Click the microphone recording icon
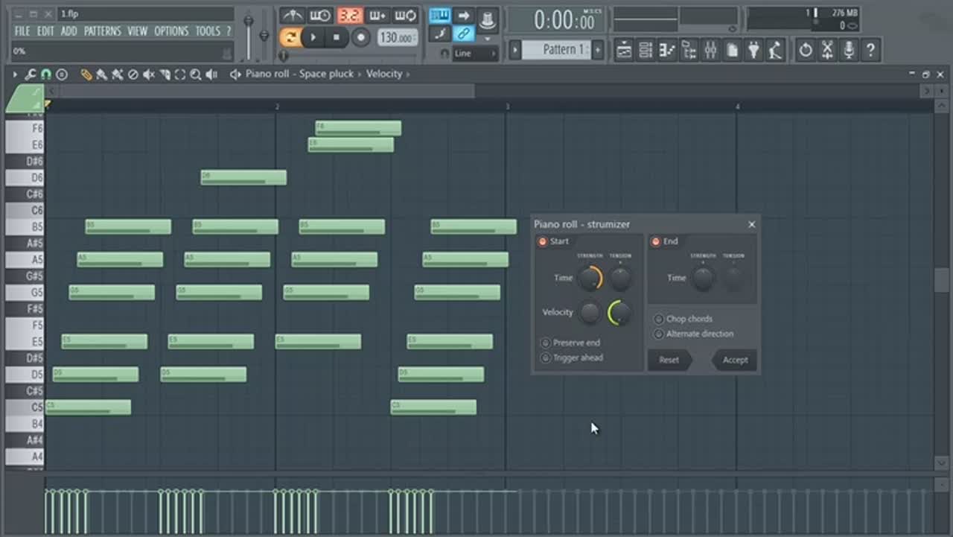The image size is (953, 537). [x=848, y=50]
